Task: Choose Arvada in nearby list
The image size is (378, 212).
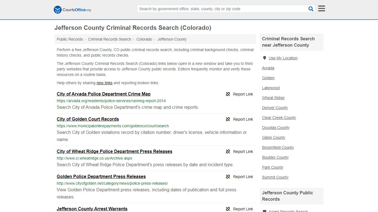Action: click(x=268, y=68)
